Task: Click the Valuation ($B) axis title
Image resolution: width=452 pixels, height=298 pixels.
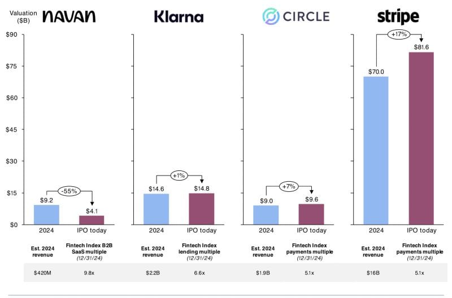Action: [x=23, y=17]
